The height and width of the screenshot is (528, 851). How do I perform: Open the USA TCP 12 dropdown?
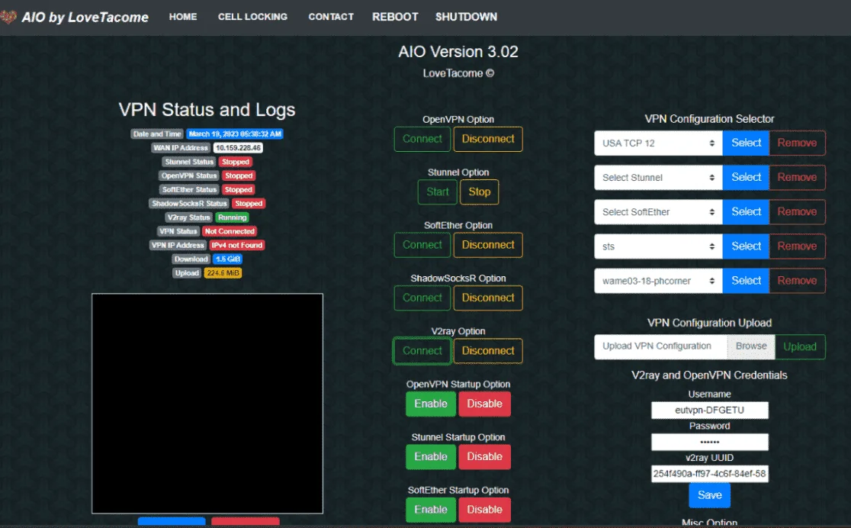[x=658, y=143]
